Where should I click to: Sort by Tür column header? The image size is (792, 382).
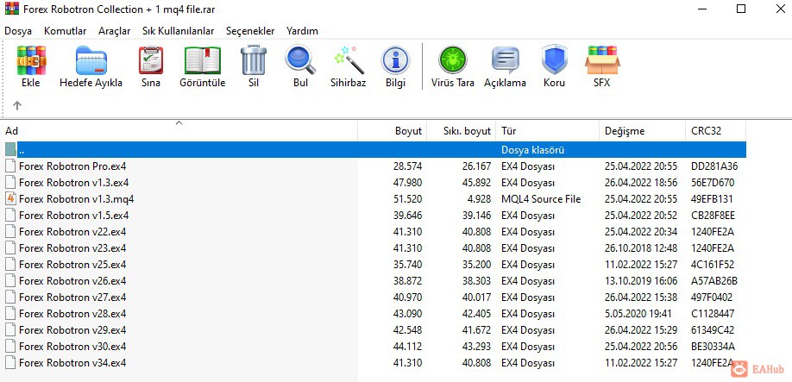pyautogui.click(x=548, y=131)
